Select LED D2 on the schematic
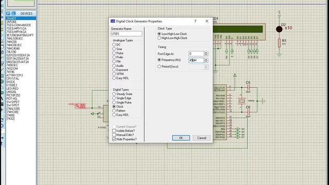This screenshot has height=185, width=329. [279, 29]
